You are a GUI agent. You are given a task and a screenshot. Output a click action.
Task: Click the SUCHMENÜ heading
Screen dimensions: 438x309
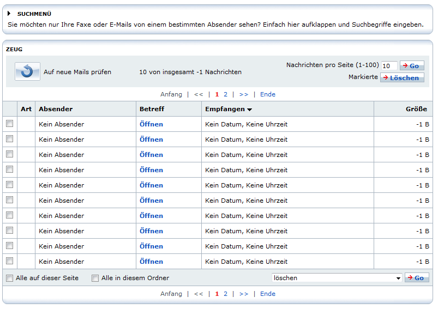point(34,14)
